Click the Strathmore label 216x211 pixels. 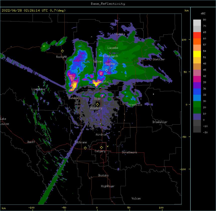pos(129,152)
